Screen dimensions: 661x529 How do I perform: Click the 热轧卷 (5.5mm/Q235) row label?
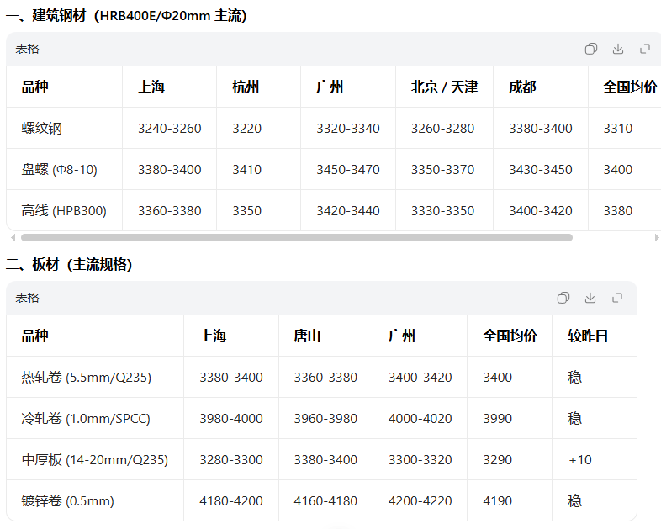coord(86,377)
